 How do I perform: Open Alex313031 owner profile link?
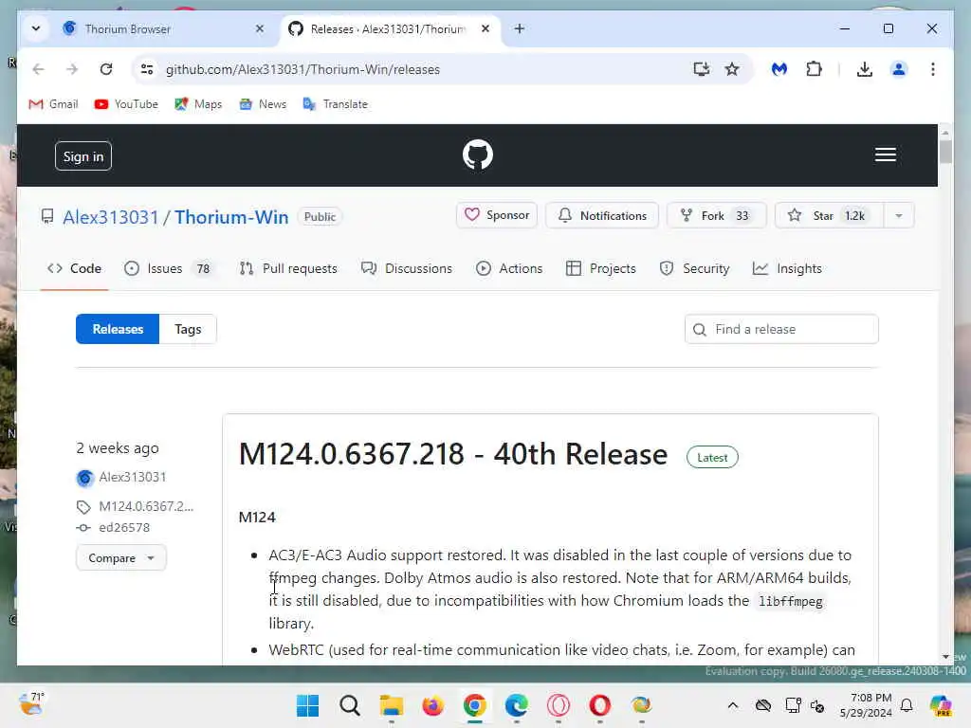tap(111, 217)
